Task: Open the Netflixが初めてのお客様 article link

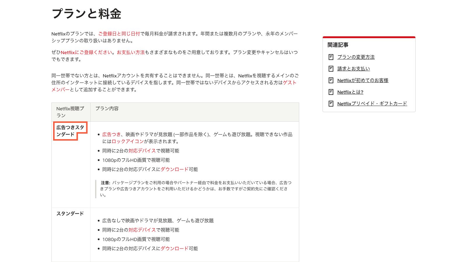Action: click(x=363, y=80)
